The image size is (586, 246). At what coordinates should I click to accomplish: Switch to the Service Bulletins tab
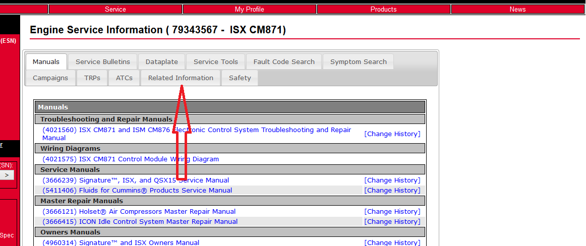[103, 61]
